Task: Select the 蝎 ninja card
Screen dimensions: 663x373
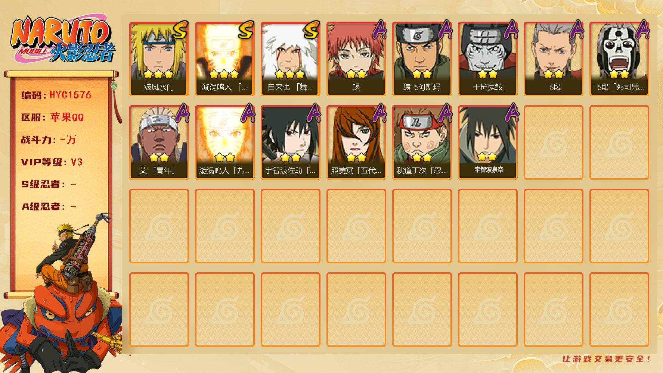Action: click(356, 59)
